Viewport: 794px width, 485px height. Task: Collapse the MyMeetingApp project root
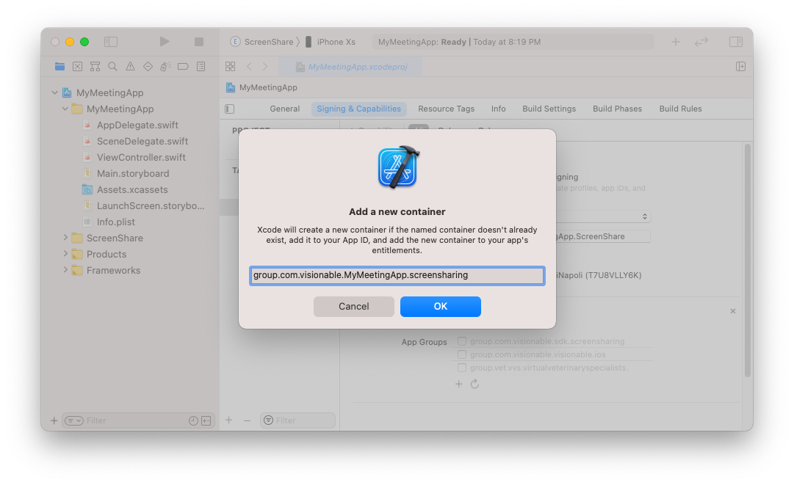tap(54, 92)
